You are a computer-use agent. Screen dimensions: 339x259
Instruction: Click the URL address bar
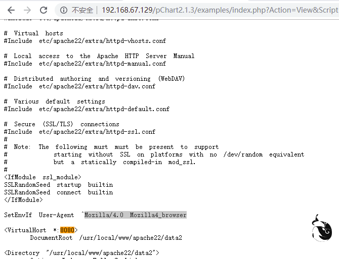coord(218,10)
